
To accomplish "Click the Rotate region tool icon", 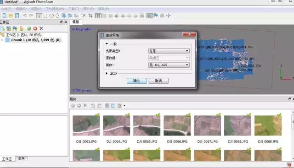I will [70, 16].
